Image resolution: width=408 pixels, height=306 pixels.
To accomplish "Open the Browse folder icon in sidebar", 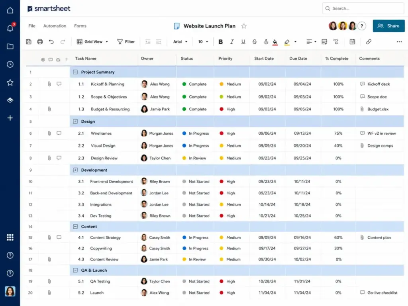I will [x=10, y=46].
